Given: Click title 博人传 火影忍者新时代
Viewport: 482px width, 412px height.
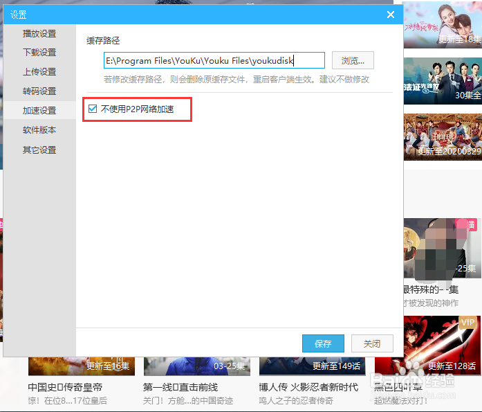Looking at the screenshot, I should 308,387.
